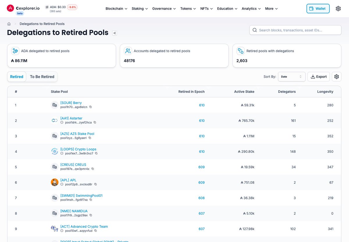Click Delegations to Retired Pools breadcrumb

tap(42, 24)
